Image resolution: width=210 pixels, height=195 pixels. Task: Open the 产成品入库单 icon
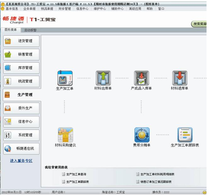pyautogui.click(x=141, y=78)
